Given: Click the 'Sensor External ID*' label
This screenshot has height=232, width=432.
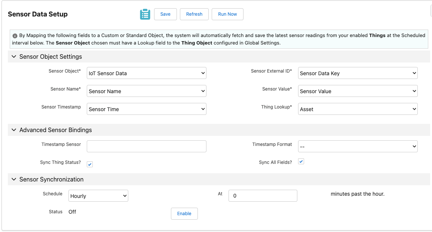Looking at the screenshot, I should point(272,71).
